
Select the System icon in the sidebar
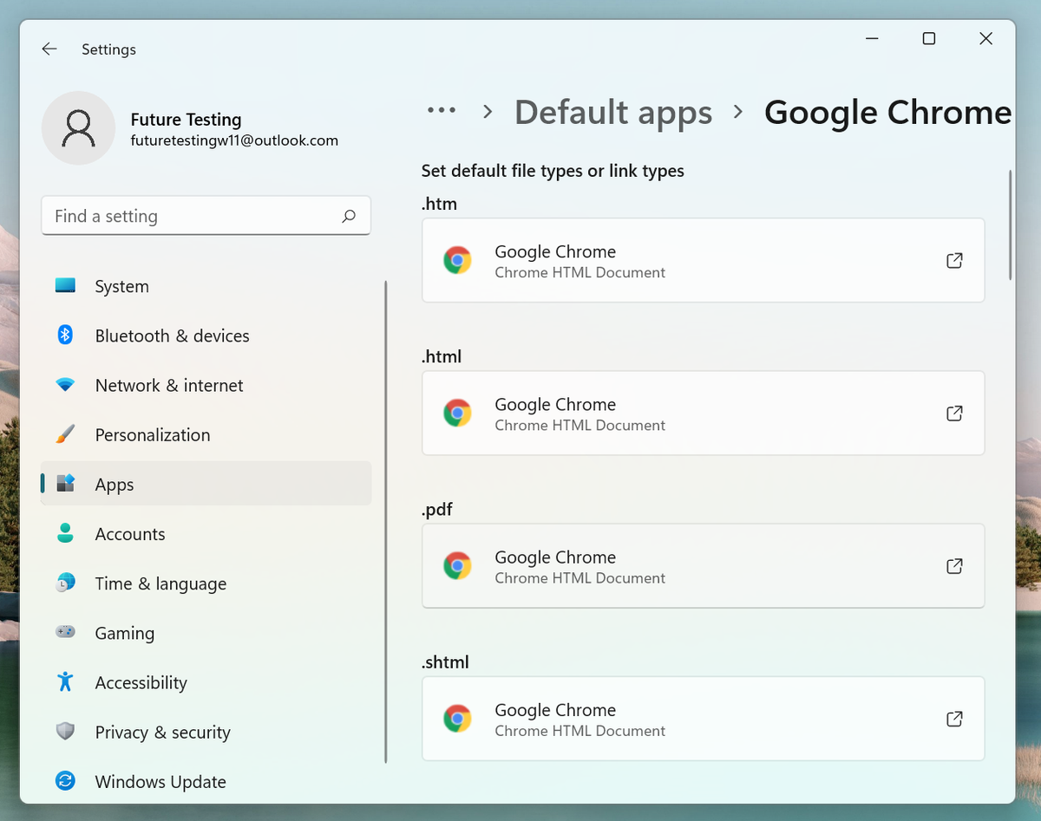65,286
